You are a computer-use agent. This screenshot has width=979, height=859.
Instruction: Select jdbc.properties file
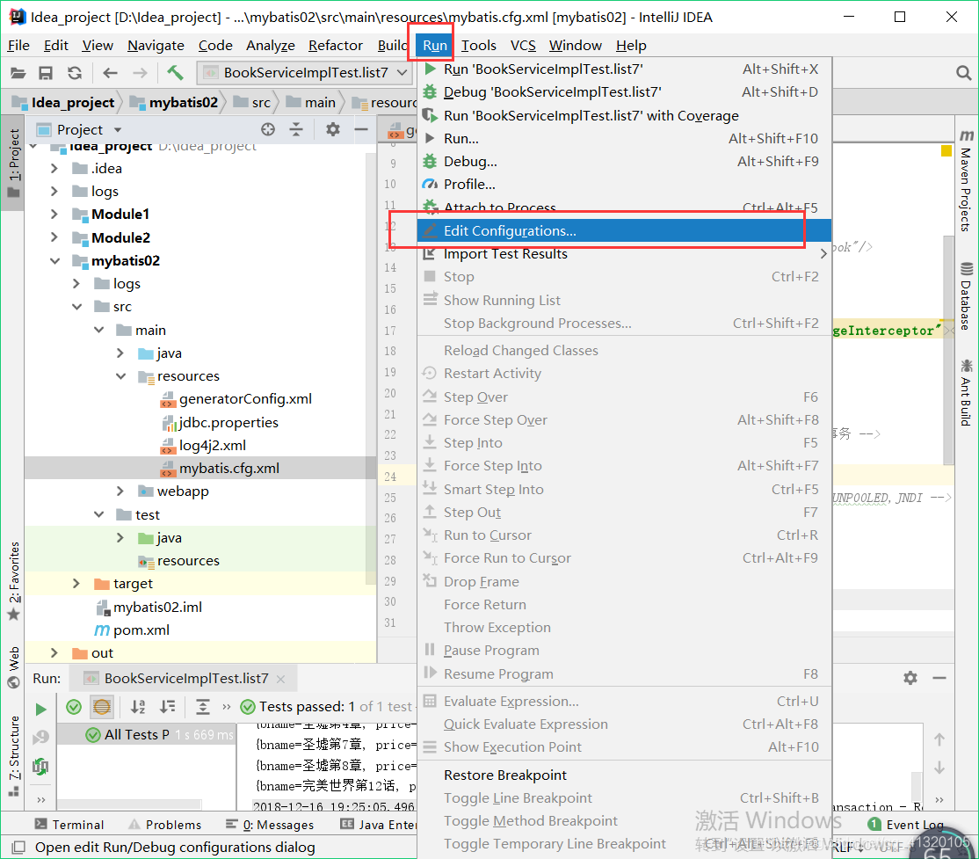[228, 422]
